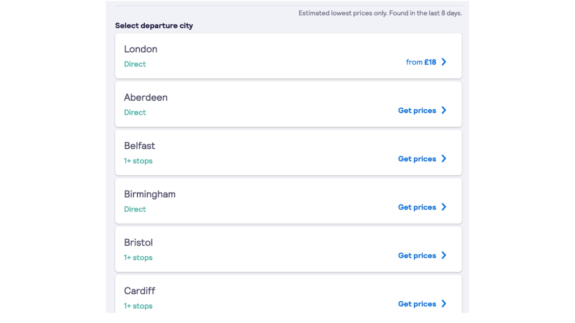
Task: Select Aberdeen as departure city
Action: coord(288,104)
